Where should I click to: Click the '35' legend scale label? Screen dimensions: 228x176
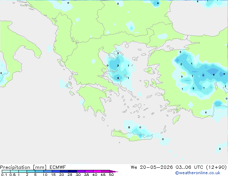(86, 175)
